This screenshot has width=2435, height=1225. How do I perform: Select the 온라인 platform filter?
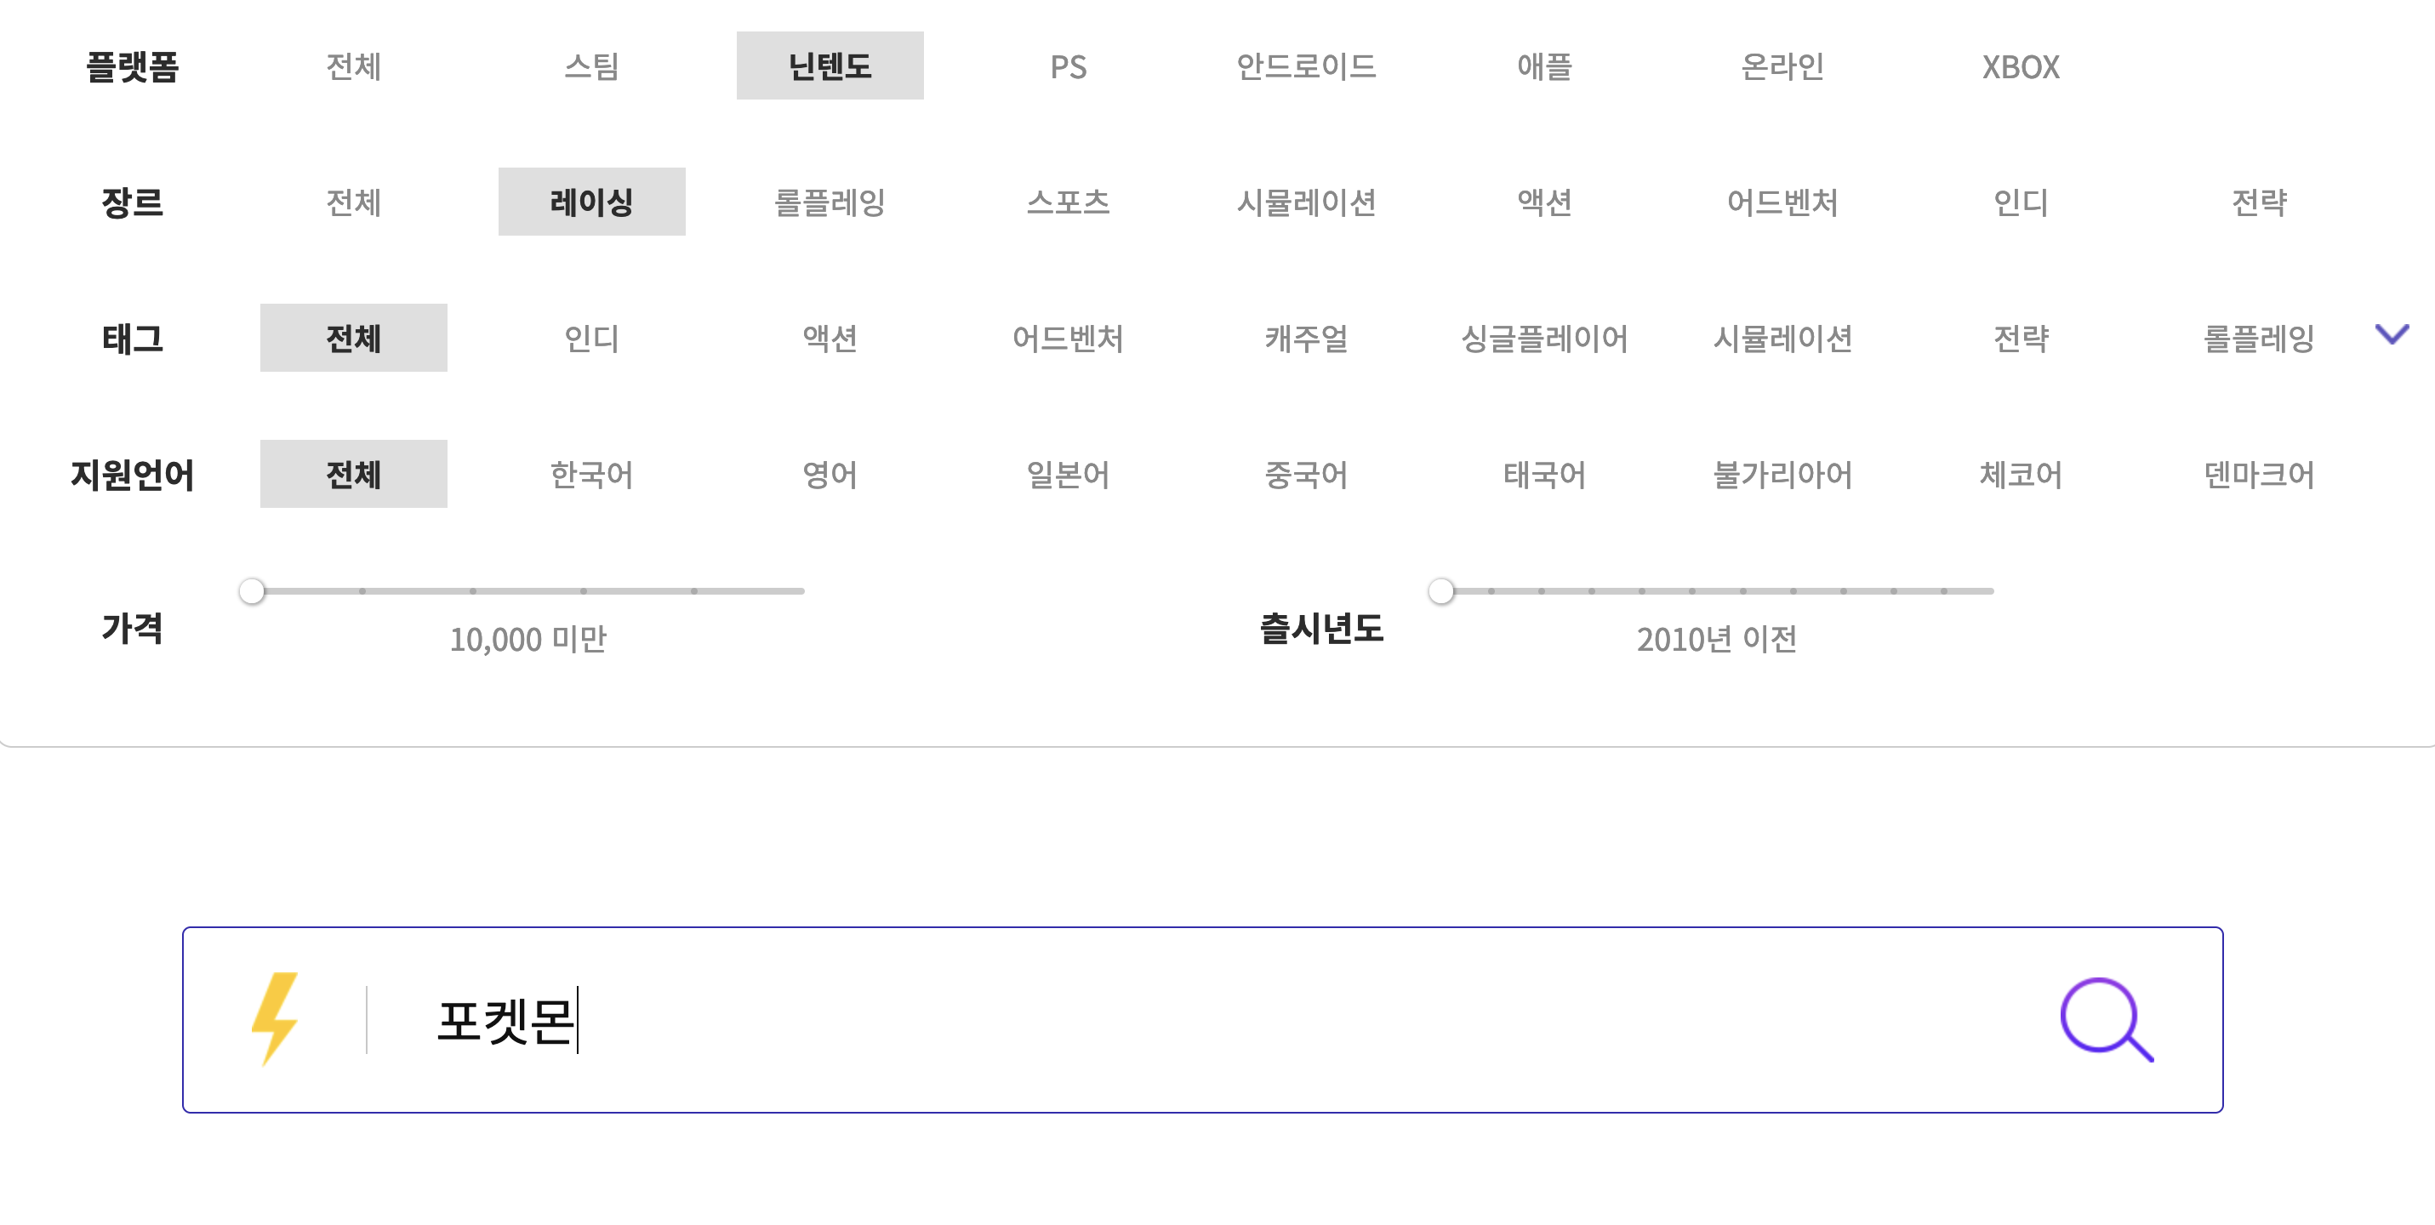tap(1782, 66)
